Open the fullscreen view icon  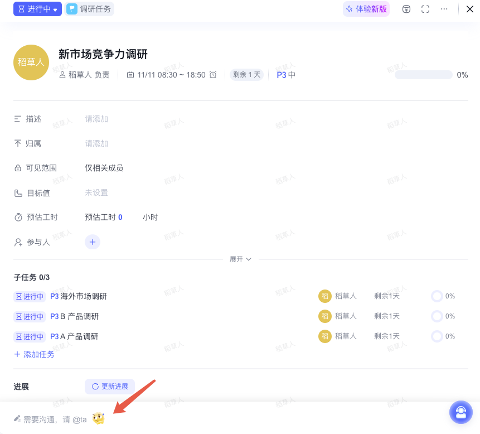[x=424, y=9]
